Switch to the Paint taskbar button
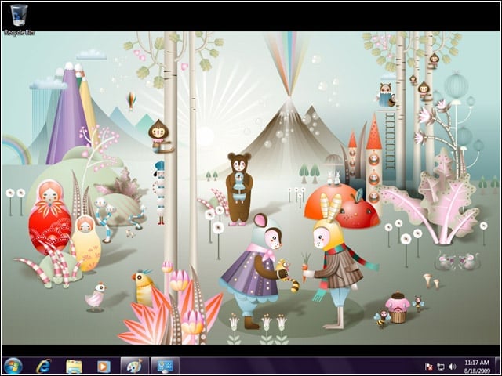502x376 pixels. [x=134, y=366]
